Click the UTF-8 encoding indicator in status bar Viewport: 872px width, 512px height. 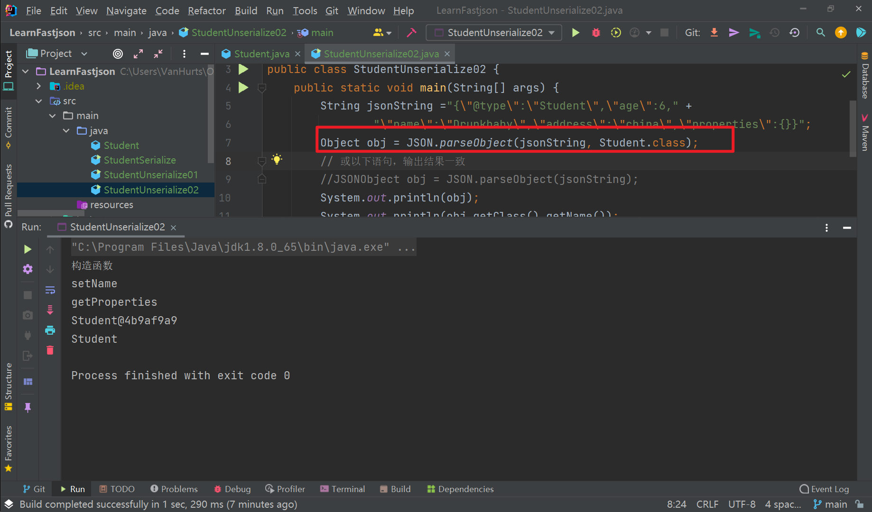click(742, 504)
